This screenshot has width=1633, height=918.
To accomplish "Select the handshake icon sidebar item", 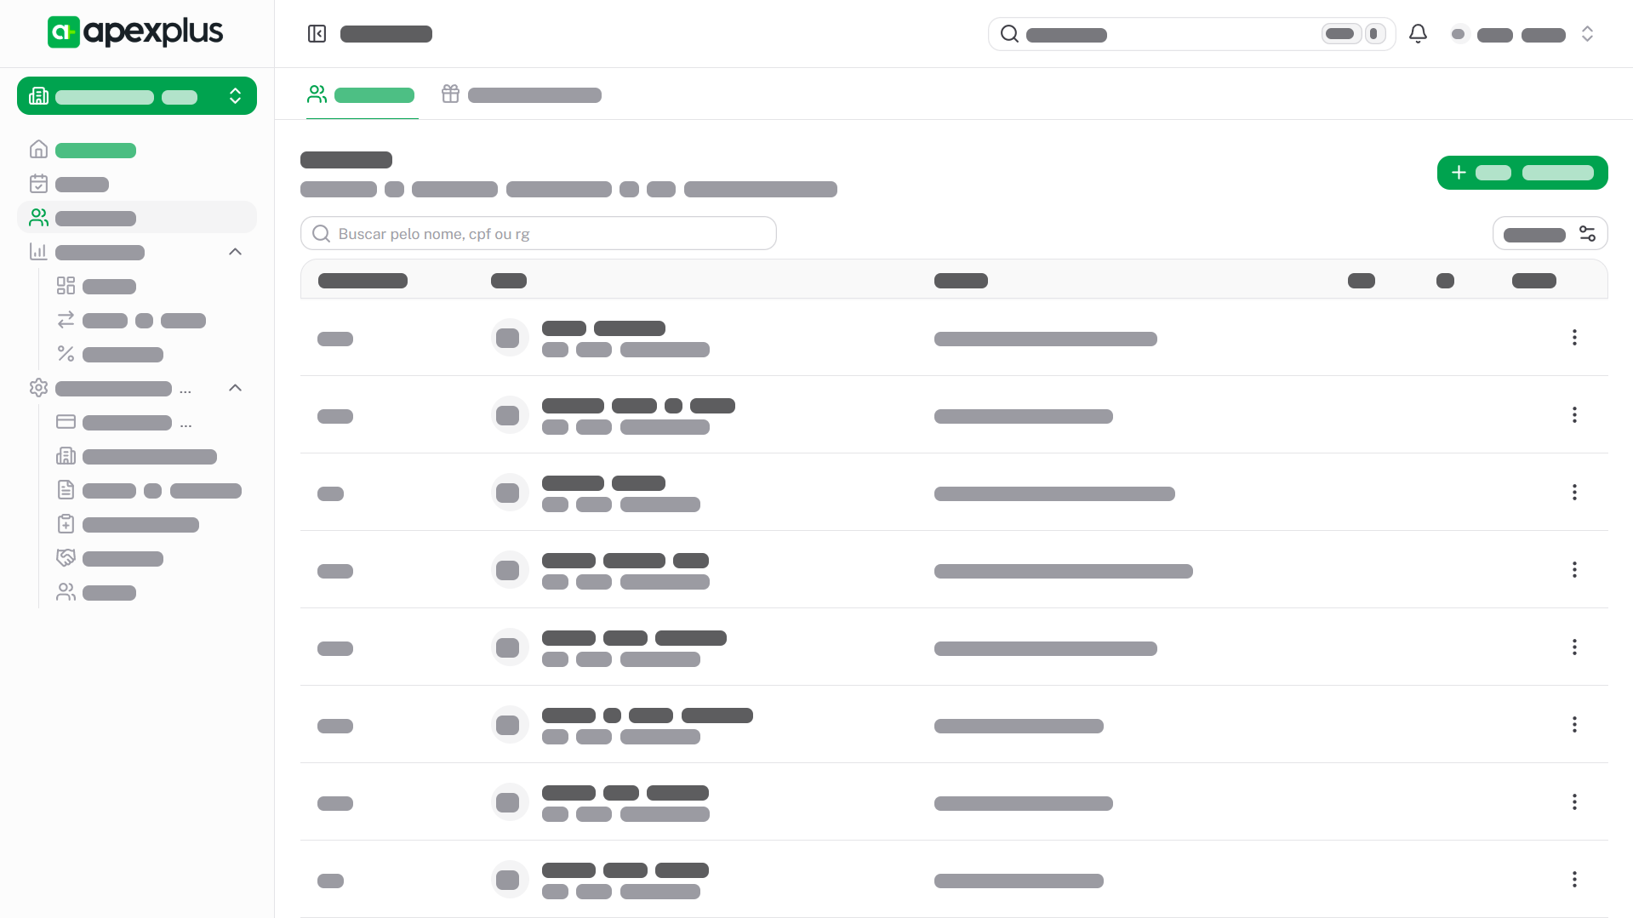I will tap(66, 558).
